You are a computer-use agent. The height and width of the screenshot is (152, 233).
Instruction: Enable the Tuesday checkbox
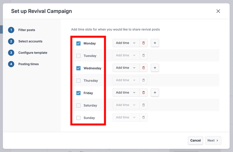79,56
